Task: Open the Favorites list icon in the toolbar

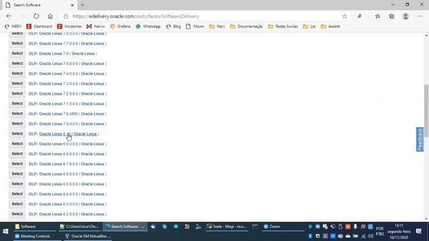Action: click(377, 16)
